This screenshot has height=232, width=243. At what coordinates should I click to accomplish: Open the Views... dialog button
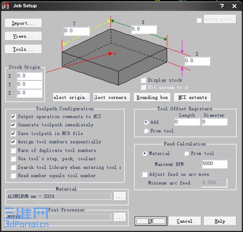click(23, 36)
